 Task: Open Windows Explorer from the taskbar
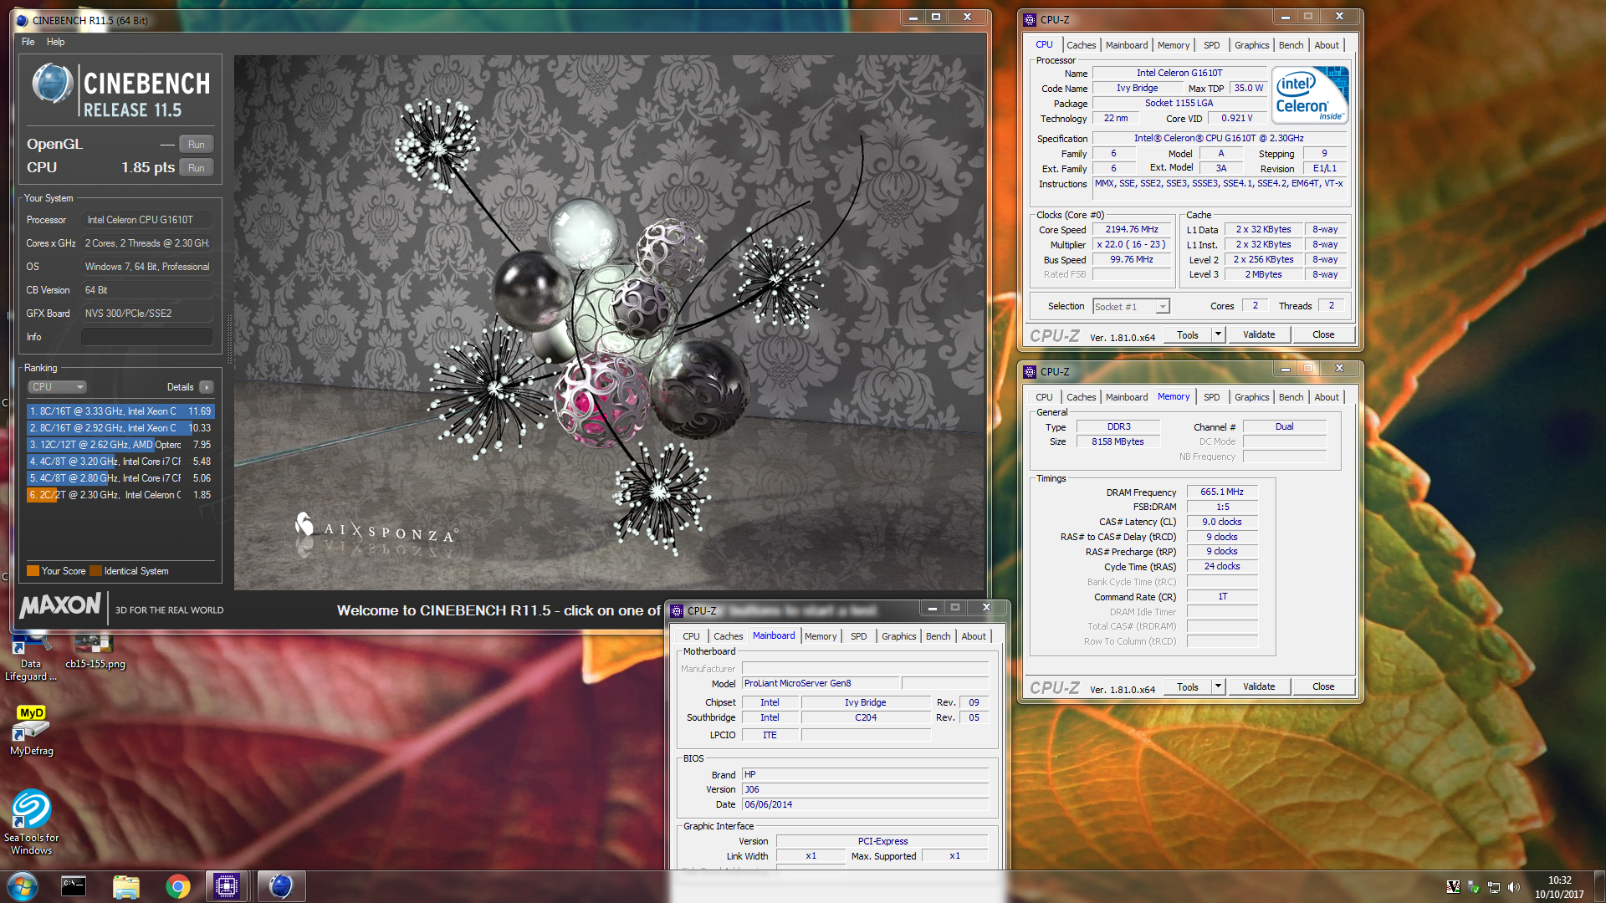point(125,886)
